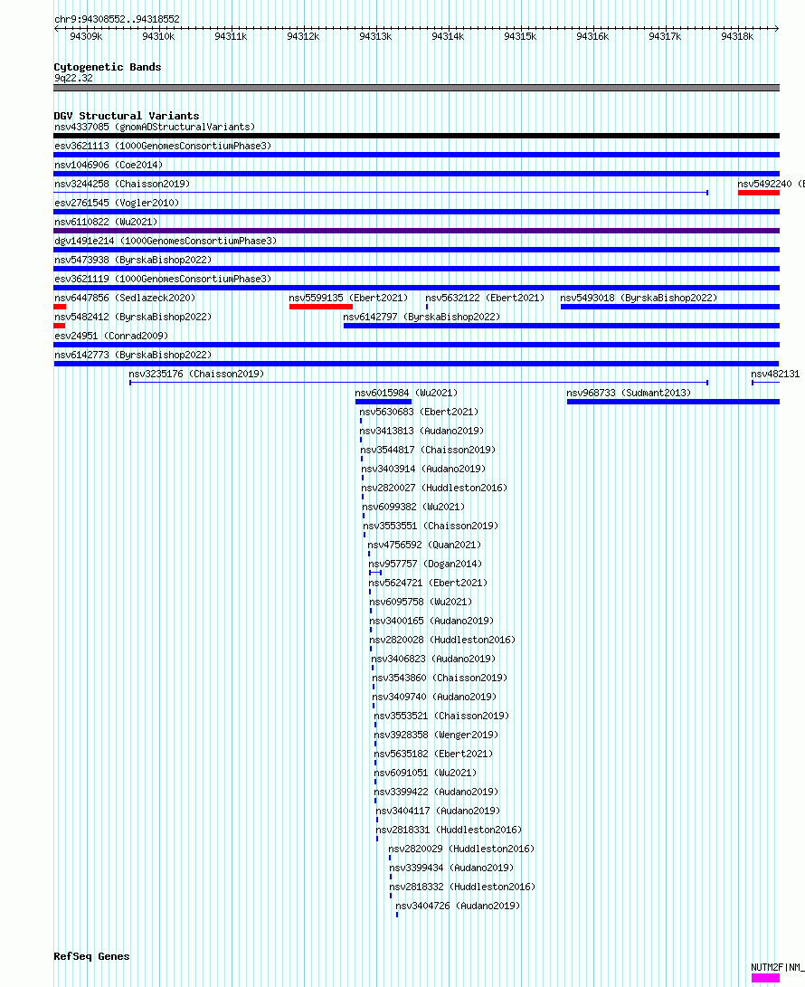Click the Cytogenetic Bands track heading
Screen dimensions: 805x987
coord(108,67)
